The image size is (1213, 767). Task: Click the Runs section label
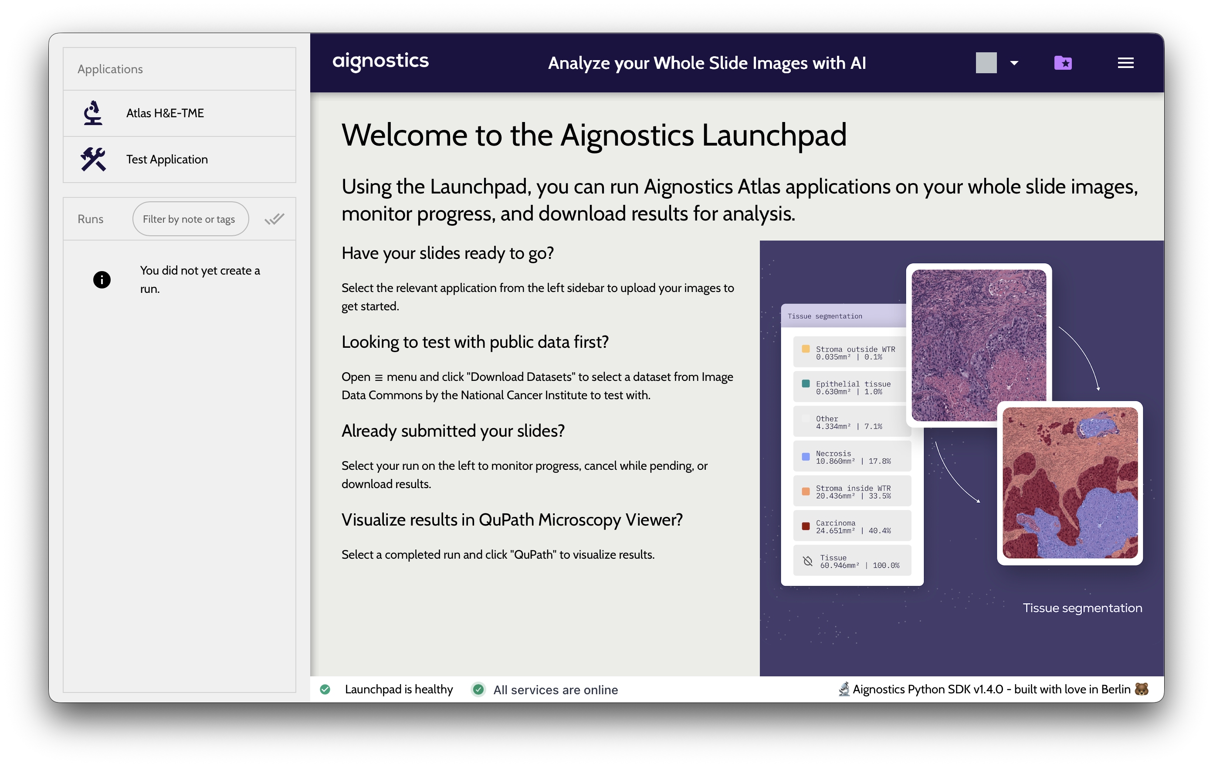pyautogui.click(x=90, y=219)
